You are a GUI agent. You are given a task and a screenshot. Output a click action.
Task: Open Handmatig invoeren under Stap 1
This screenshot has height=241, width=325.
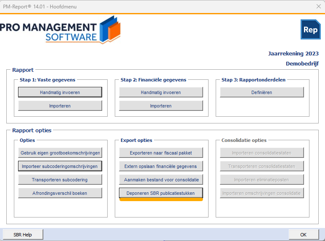click(x=60, y=92)
